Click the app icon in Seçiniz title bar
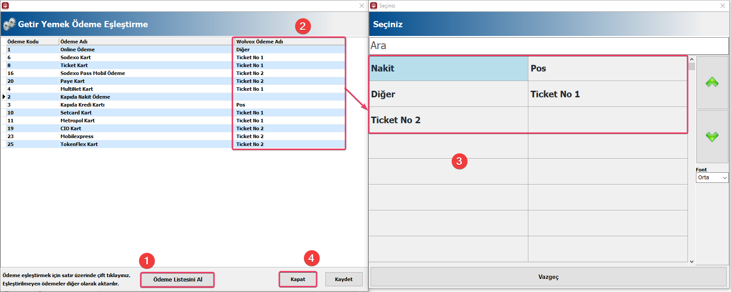731x292 pixels. point(374,6)
